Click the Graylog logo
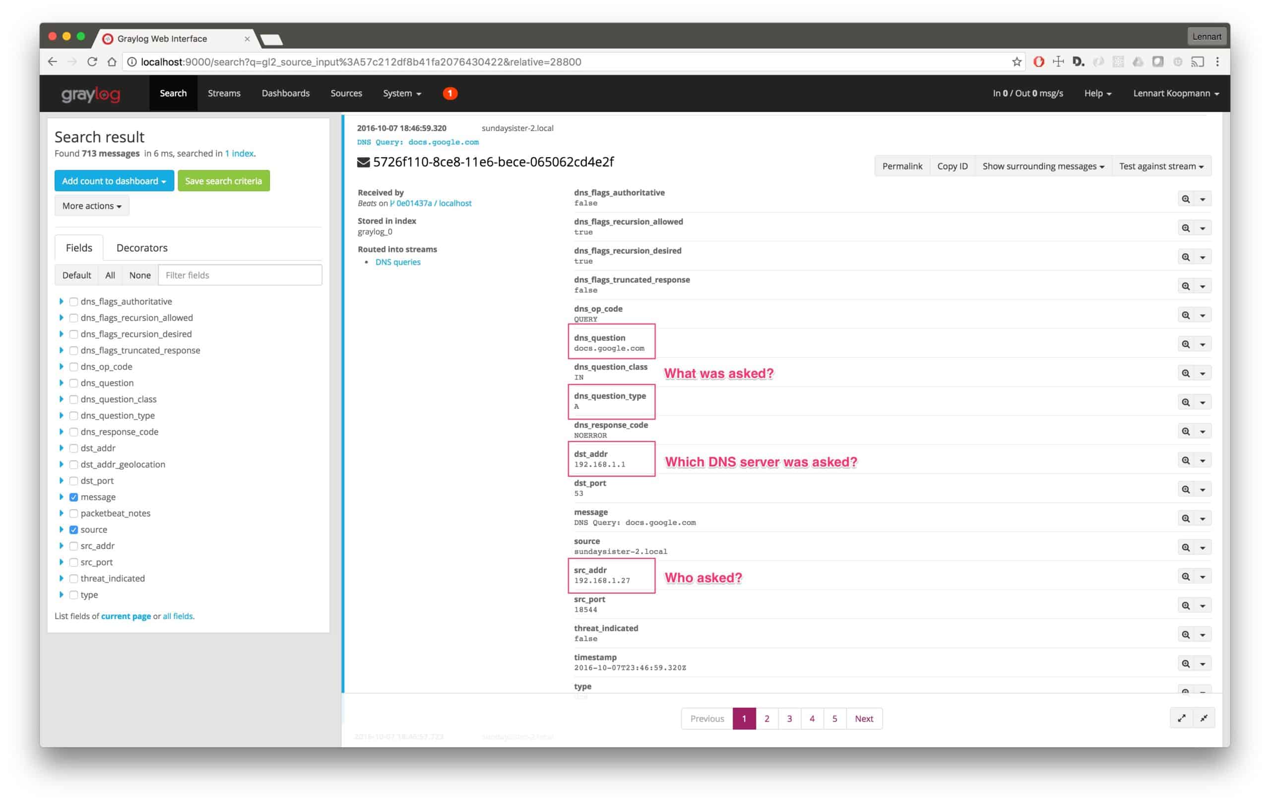 [91, 94]
